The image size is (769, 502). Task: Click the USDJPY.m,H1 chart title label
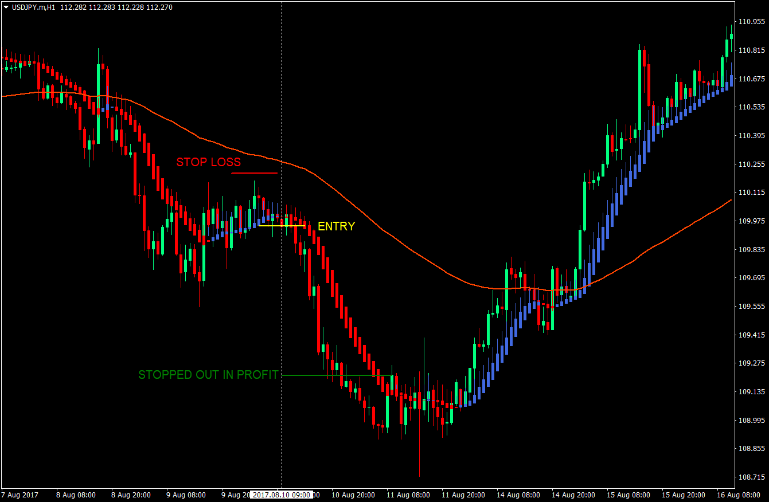pyautogui.click(x=34, y=7)
